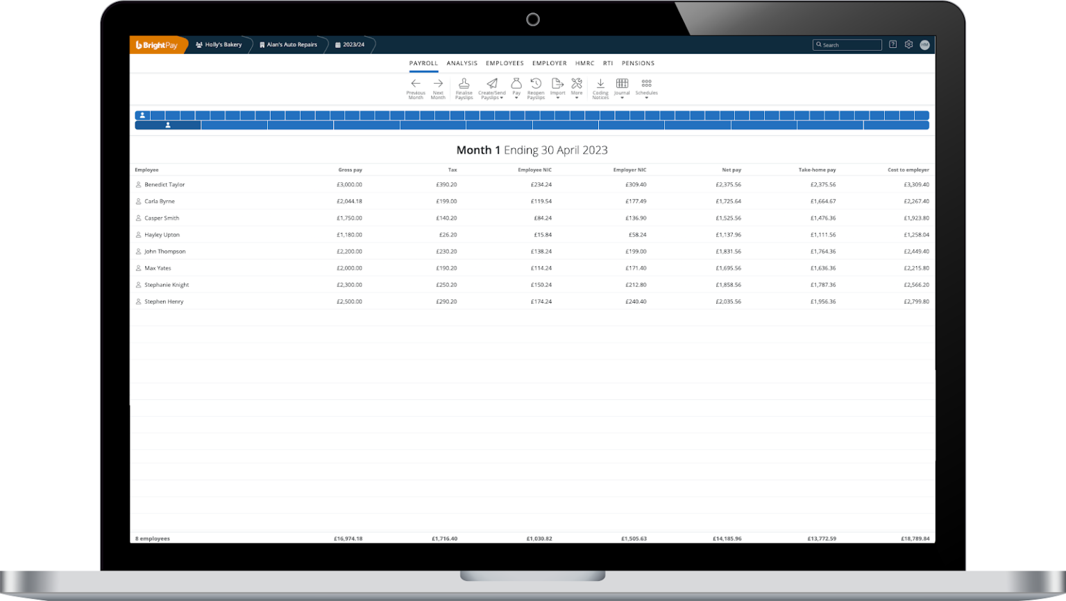This screenshot has height=601, width=1066.
Task: Open the PENSIONS tab
Action: (638, 63)
